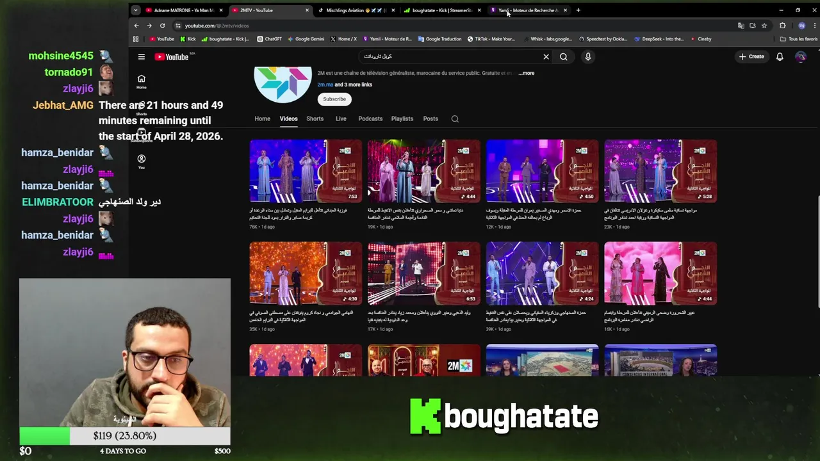The height and width of the screenshot is (461, 820).
Task: Close the Adnane MATRONE tab
Action: tap(221, 10)
